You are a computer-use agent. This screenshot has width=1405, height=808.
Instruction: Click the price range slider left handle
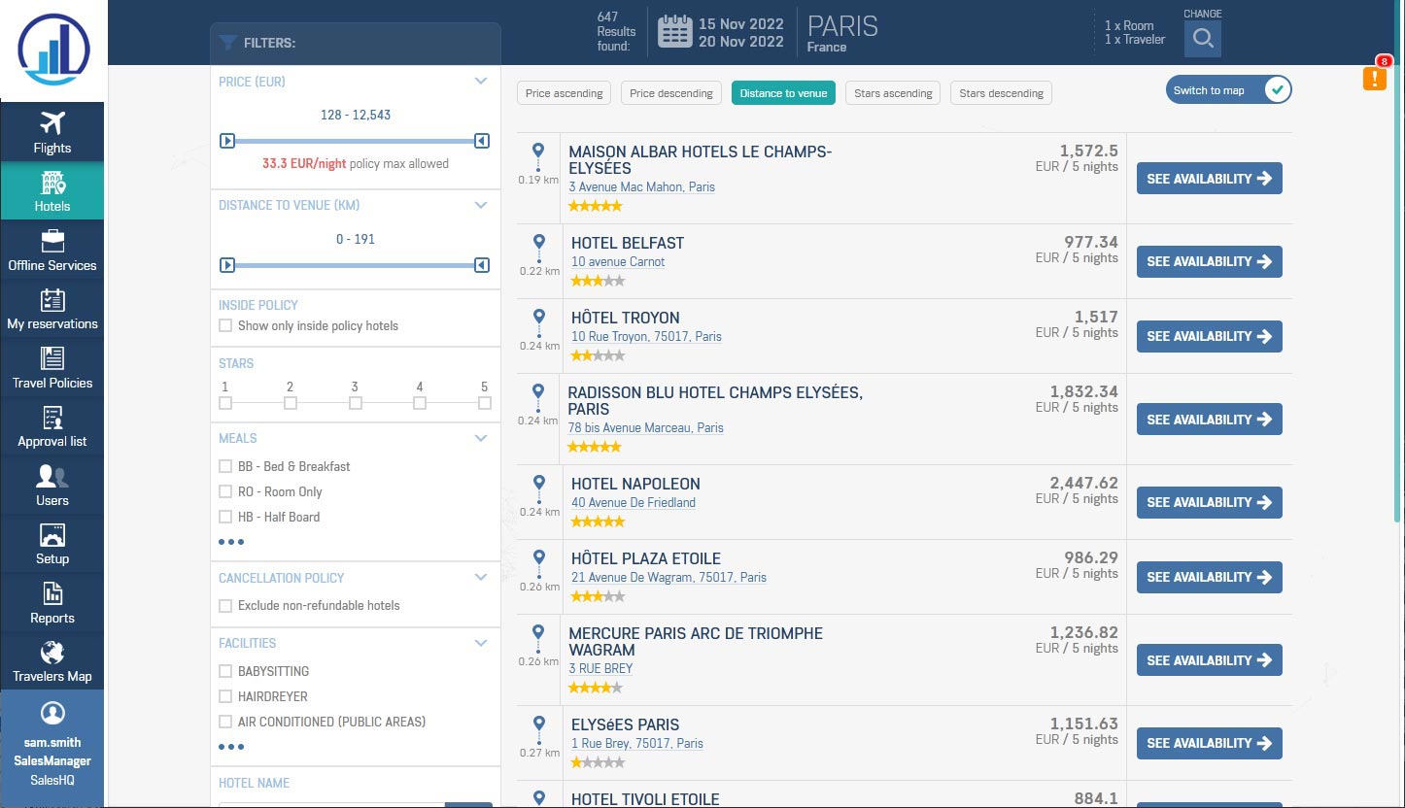[x=227, y=142]
